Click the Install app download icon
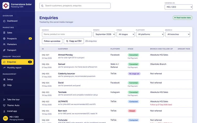197x123 pixels. 4,111
